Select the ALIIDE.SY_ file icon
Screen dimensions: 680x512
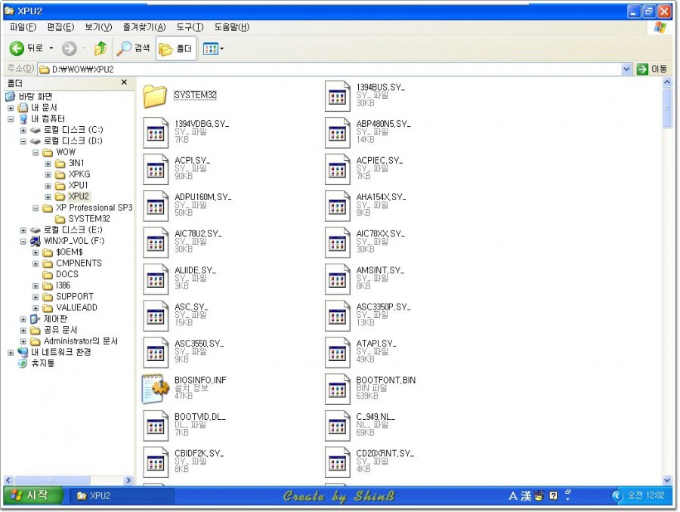coord(156,279)
